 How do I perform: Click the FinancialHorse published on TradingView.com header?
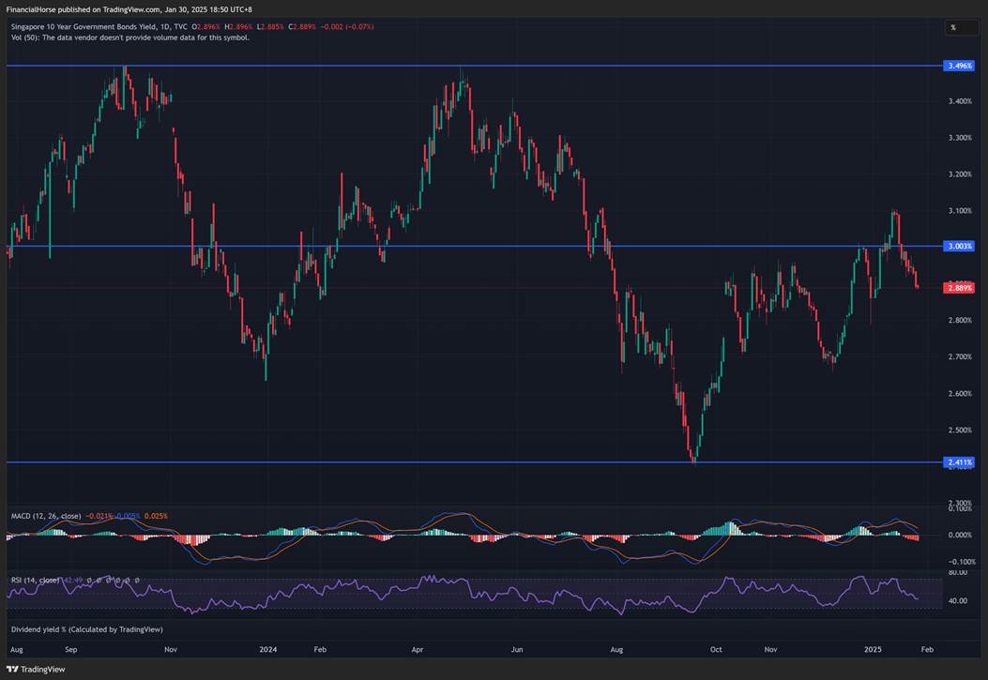129,9
